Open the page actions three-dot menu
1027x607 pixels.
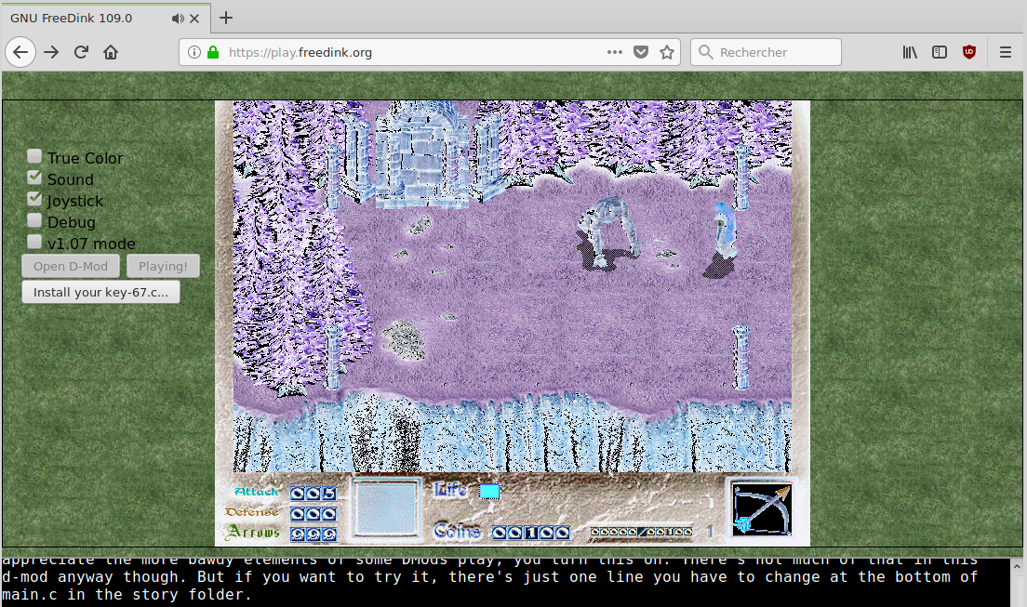[614, 52]
